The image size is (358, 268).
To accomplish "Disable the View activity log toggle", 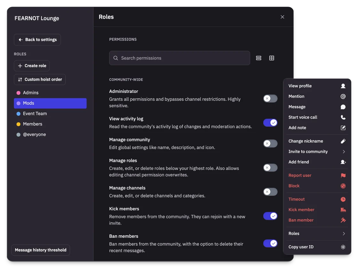I will (270, 123).
